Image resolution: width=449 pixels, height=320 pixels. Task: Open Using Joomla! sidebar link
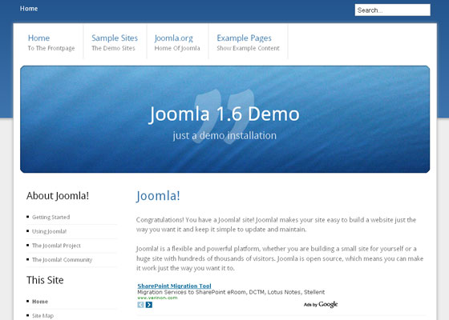pos(49,231)
